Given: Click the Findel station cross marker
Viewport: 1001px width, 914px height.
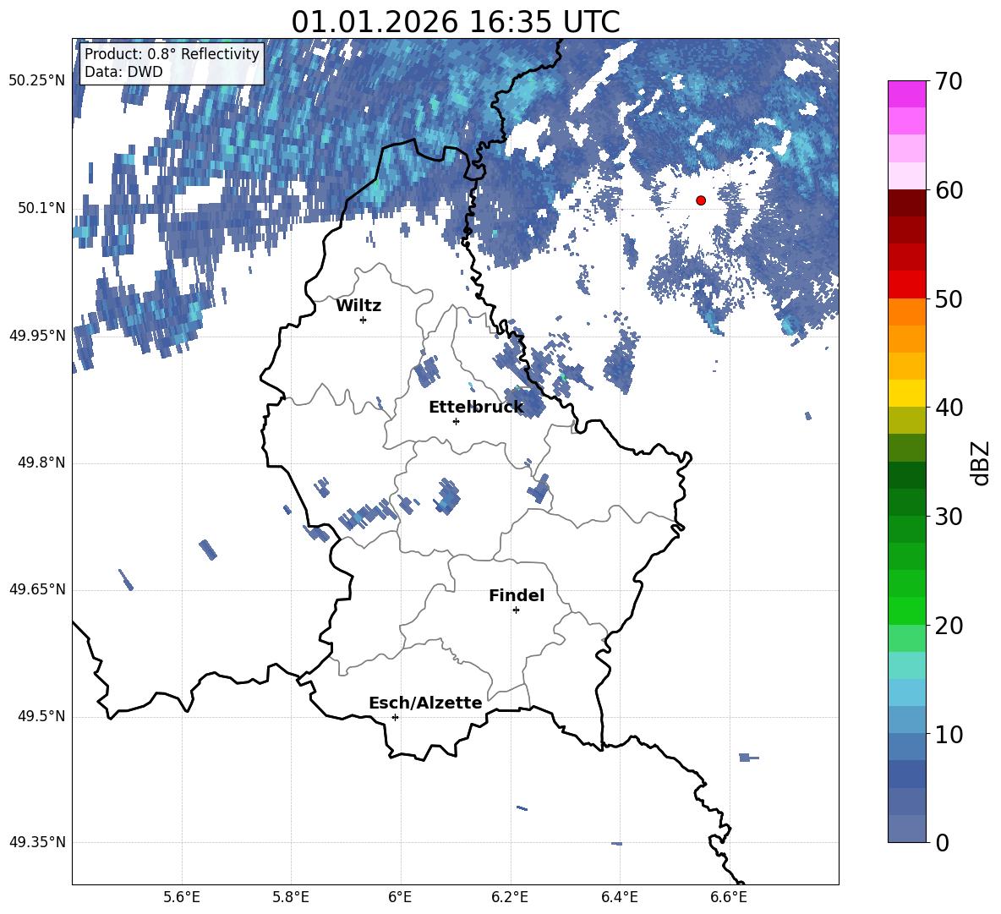Looking at the screenshot, I should (x=516, y=610).
